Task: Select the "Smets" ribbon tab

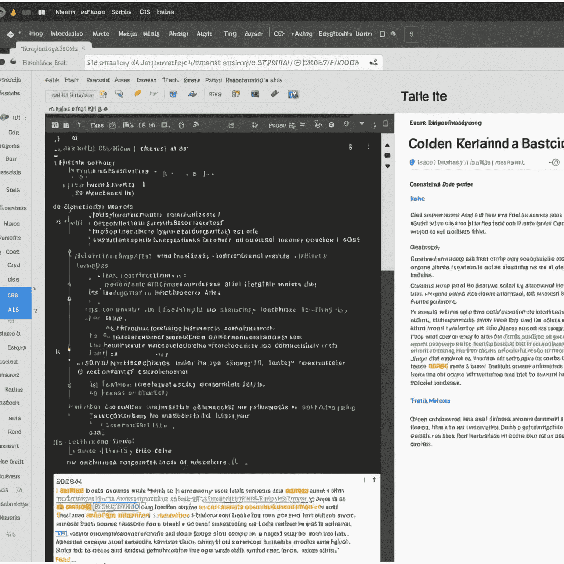Action: [192, 80]
